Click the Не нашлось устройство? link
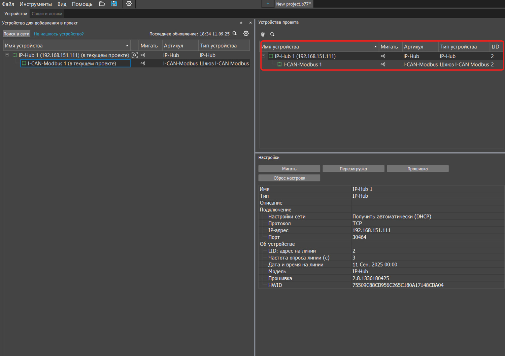 [59, 34]
